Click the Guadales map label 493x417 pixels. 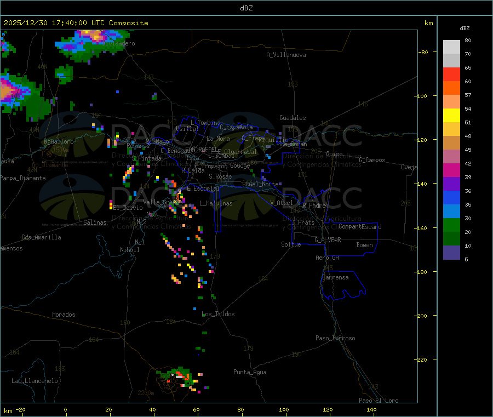point(293,118)
